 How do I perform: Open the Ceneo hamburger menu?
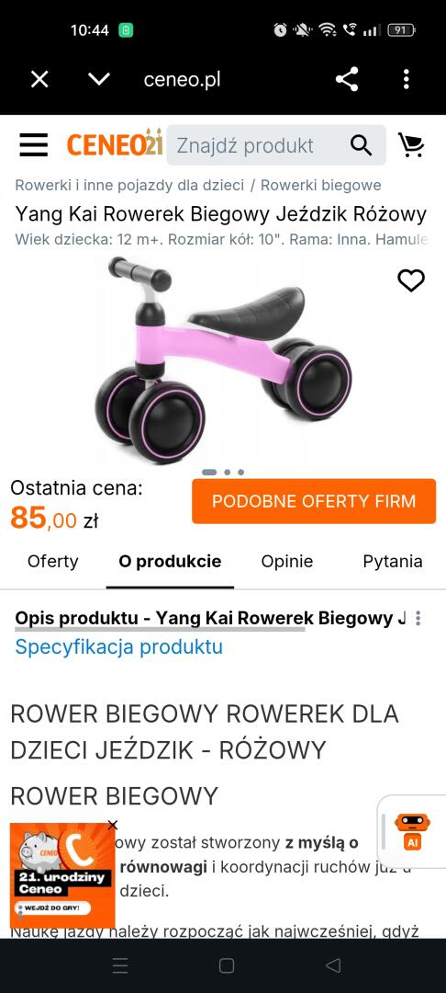tap(33, 145)
